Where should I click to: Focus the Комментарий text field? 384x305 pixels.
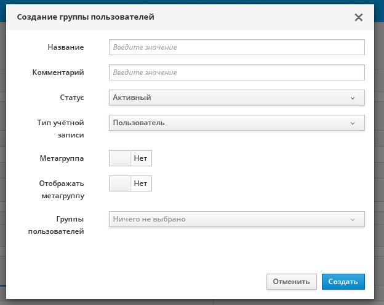236,72
